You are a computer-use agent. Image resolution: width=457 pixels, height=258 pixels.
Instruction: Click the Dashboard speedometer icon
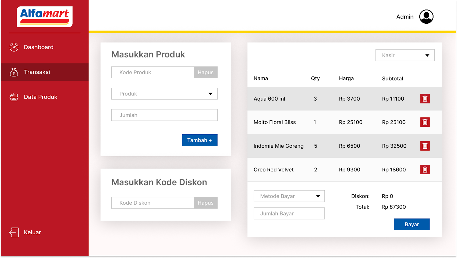tap(14, 47)
